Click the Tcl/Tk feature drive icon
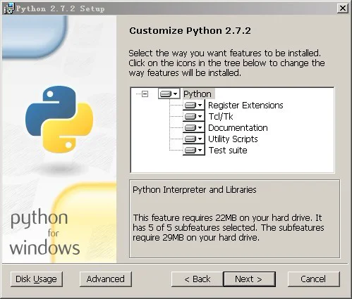 point(190,116)
